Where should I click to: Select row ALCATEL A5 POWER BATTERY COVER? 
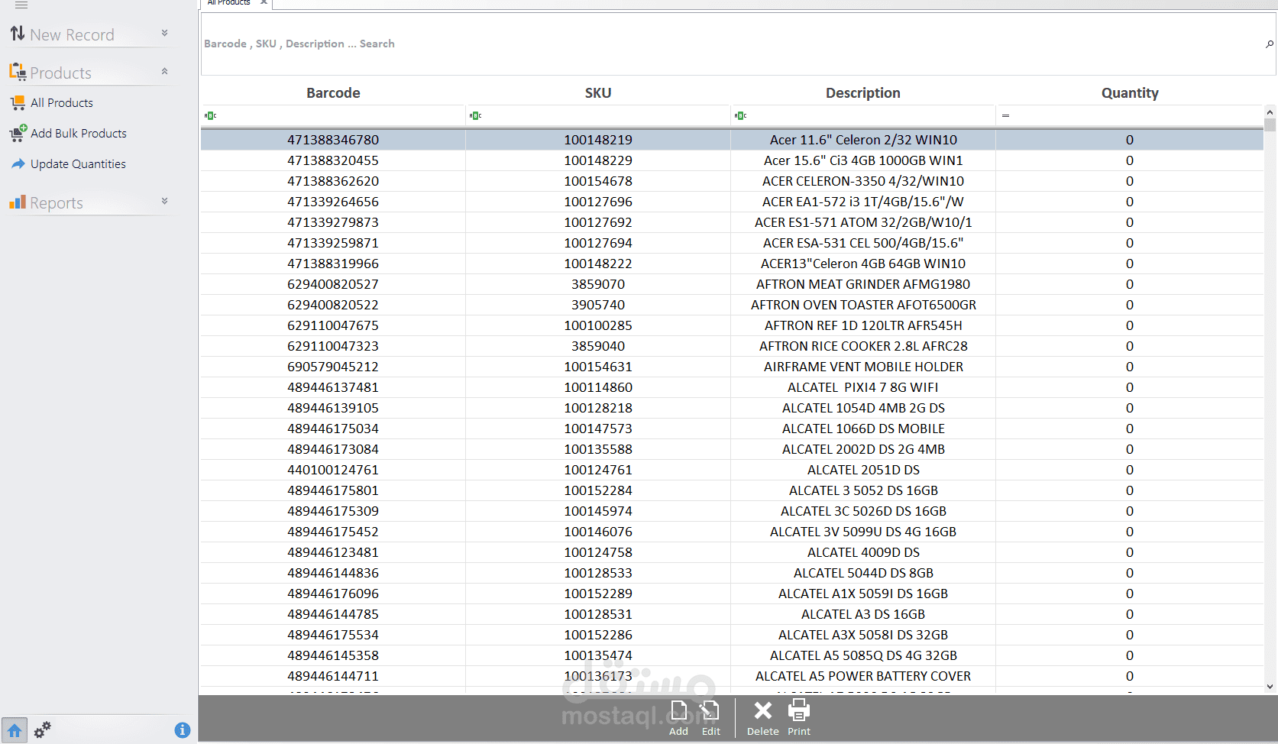[732, 676]
